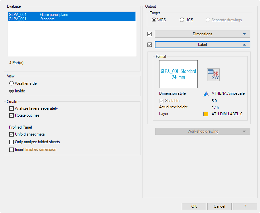Collapse the Label section
260x213 pixels.
(202, 45)
